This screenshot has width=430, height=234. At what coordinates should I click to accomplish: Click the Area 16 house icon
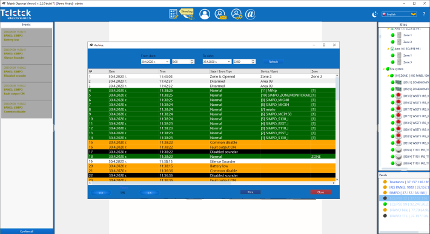(x=392, y=49)
